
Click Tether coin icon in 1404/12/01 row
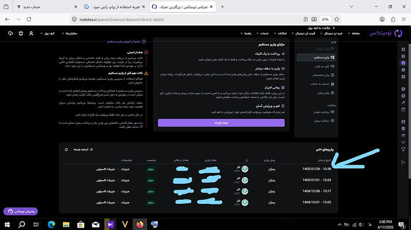(x=245, y=202)
